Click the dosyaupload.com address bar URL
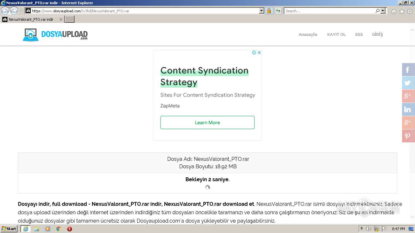The height and width of the screenshot is (233, 415). pos(80,11)
